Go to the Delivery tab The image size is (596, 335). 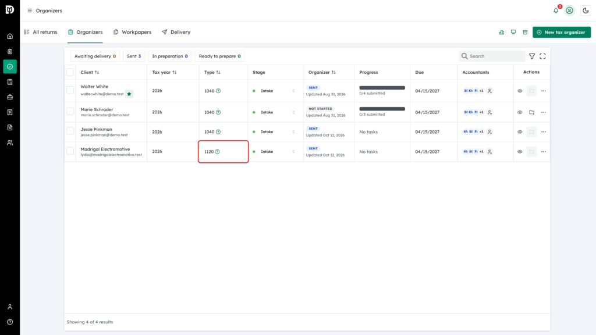pos(176,33)
